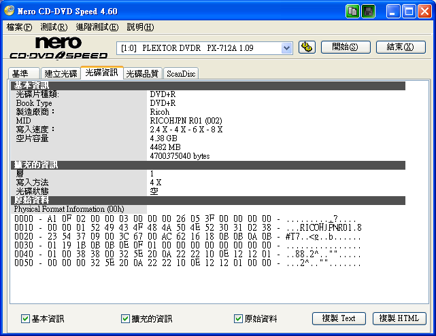Toggle the 擴充的資訊 checkbox

[125, 318]
